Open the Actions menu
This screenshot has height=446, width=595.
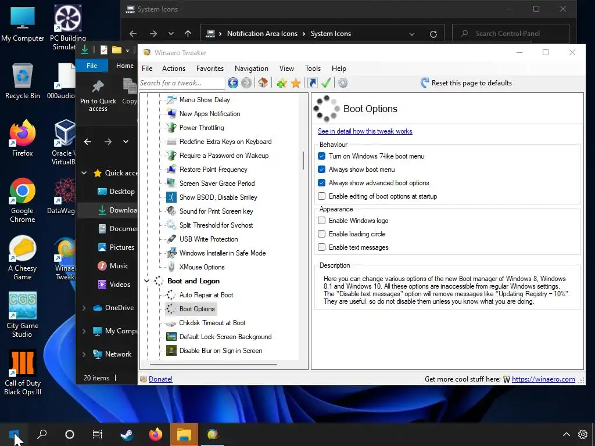click(173, 69)
